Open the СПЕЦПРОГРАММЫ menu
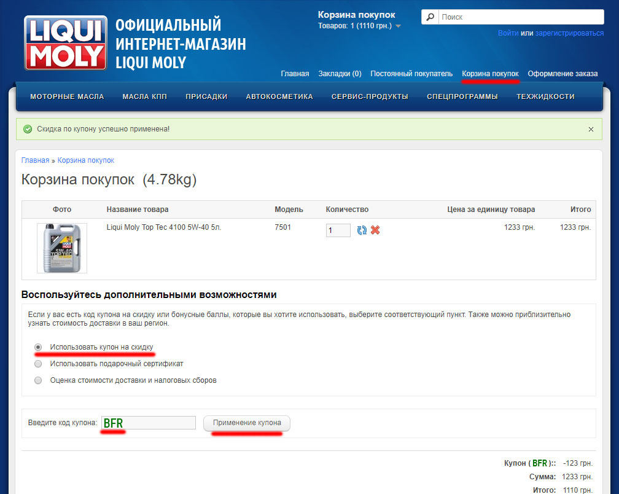619x494 pixels. (462, 96)
